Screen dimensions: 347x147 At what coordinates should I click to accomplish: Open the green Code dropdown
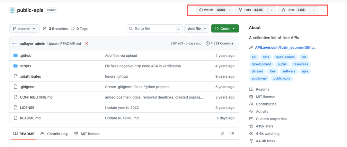[225, 29]
